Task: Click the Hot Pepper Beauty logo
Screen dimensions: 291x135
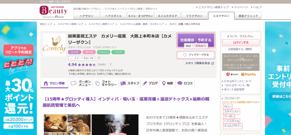Action: [x=53, y=12]
